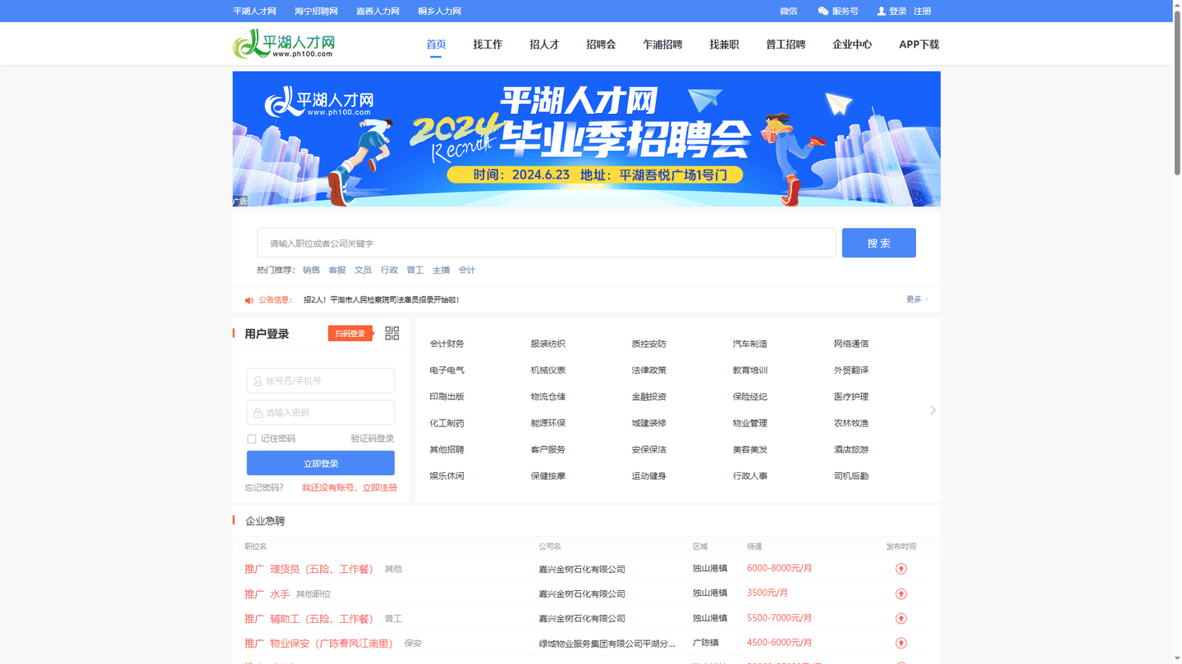Click 忘记密码? link
Viewport: 1182px width, 664px height.
[263, 488]
